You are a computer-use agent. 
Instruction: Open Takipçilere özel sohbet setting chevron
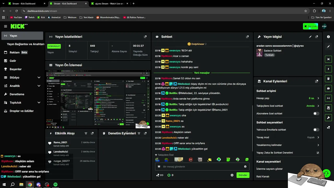[x=318, y=106]
